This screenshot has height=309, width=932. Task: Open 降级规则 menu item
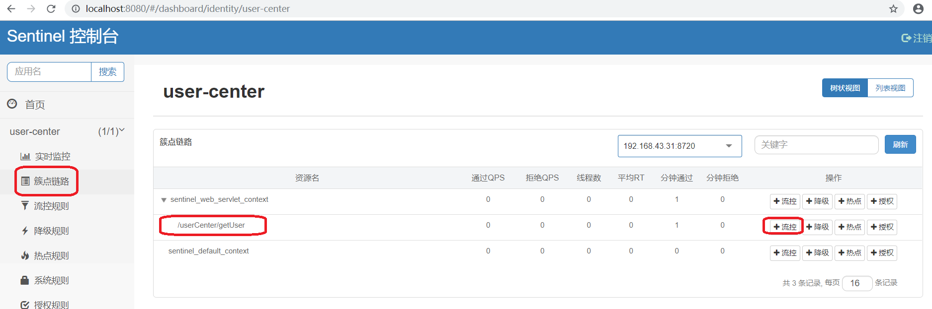[51, 231]
